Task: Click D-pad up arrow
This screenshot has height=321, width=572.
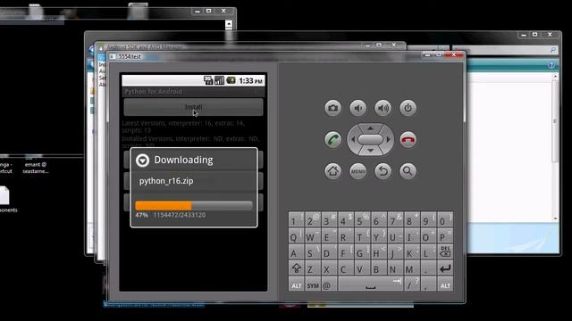Action: (x=370, y=128)
